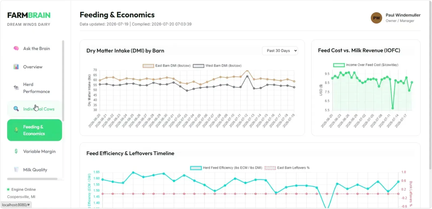The width and height of the screenshot is (432, 209).
Task: Click the IOFC low point around 2026-07-12
Action: [393, 108]
